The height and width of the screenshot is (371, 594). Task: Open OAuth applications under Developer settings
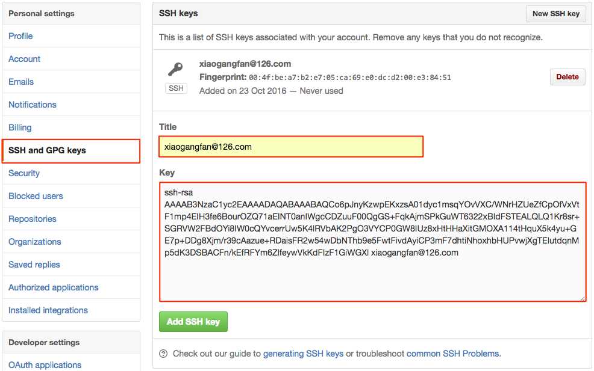tap(45, 365)
